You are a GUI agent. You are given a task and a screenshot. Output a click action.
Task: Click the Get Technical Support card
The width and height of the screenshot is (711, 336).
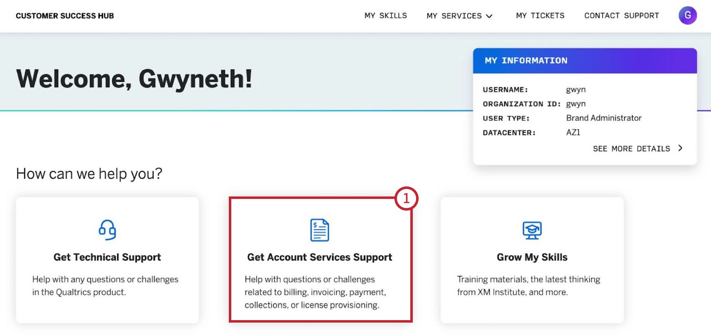pos(107,259)
